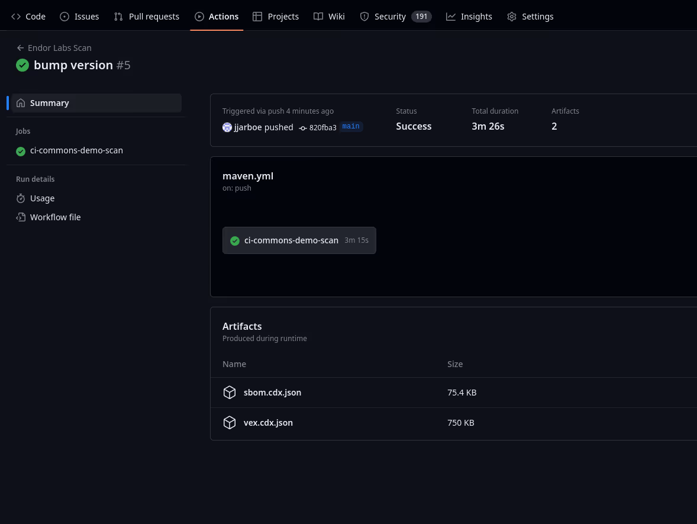Open the Security tab
The height and width of the screenshot is (524, 697).
tap(396, 17)
